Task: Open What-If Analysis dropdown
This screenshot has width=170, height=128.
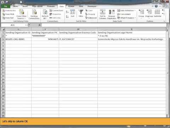Action: point(126,18)
